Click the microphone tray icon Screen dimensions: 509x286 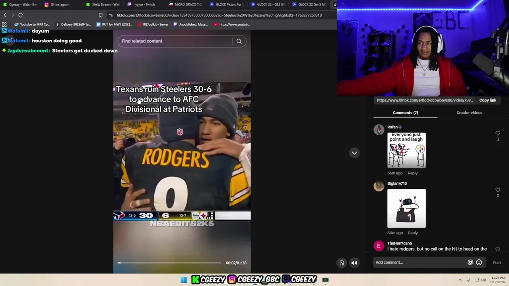coord(468,280)
